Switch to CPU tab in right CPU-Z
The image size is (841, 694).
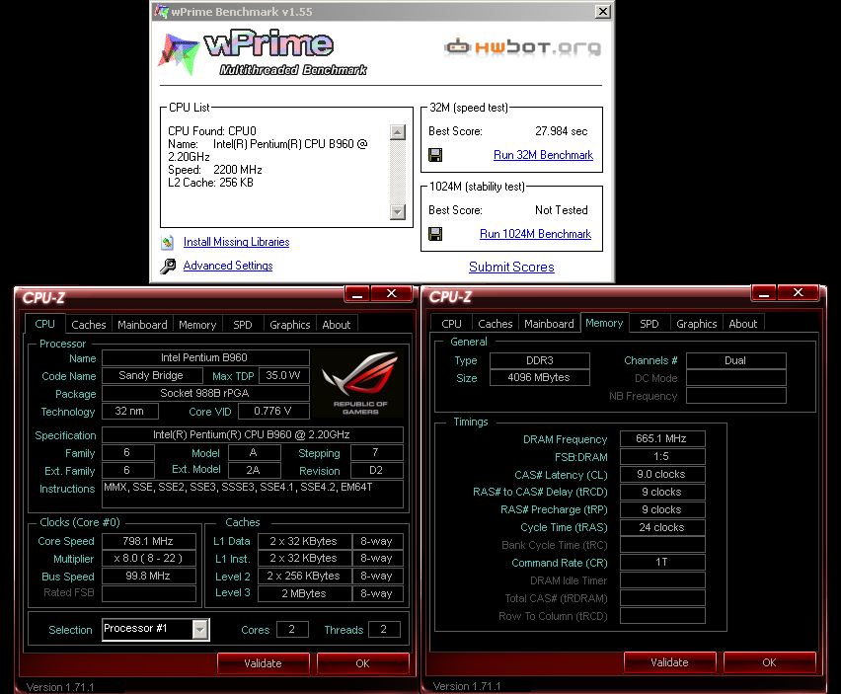click(x=452, y=324)
